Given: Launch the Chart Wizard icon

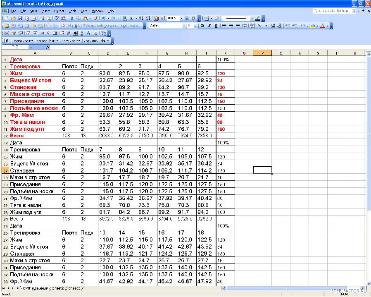Looking at the screenshot, I should [x=157, y=19].
